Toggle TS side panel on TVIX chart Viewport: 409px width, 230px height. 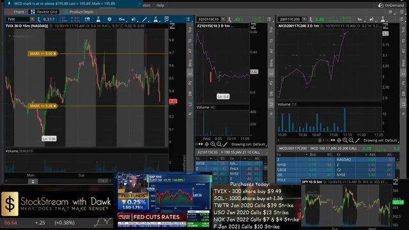tap(190, 41)
